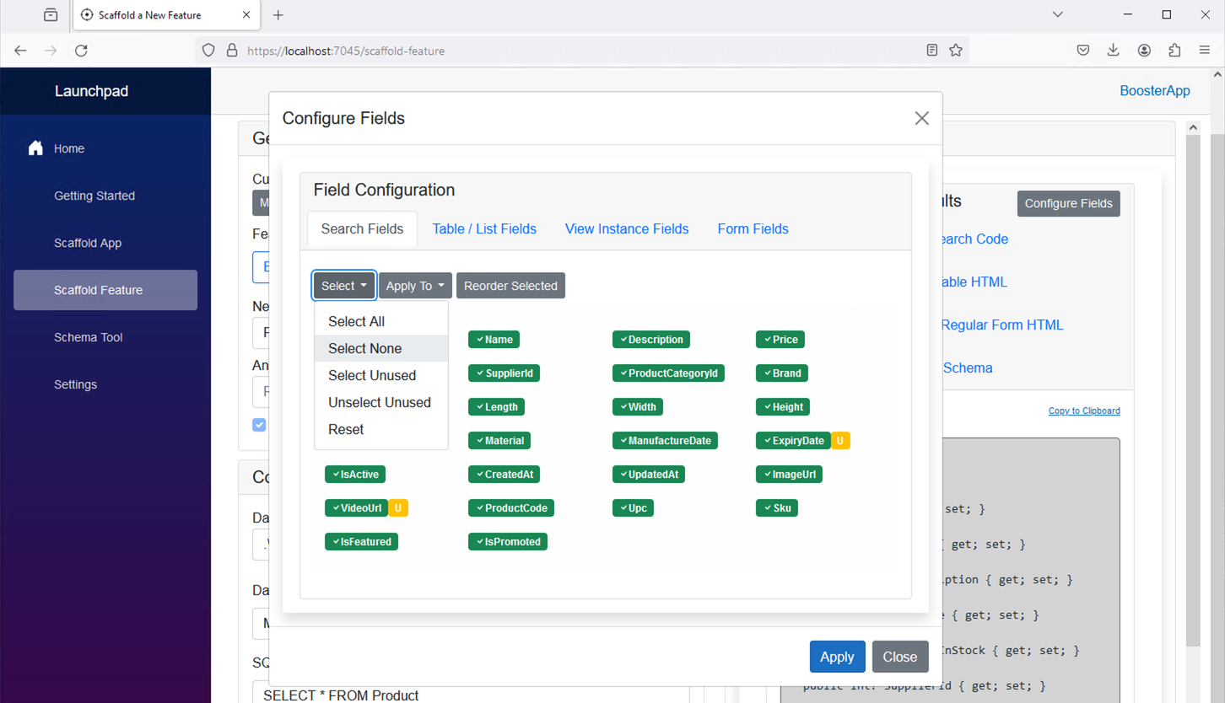Image resolution: width=1225 pixels, height=703 pixels.
Task: Toggle the Description field
Action: 651,340
